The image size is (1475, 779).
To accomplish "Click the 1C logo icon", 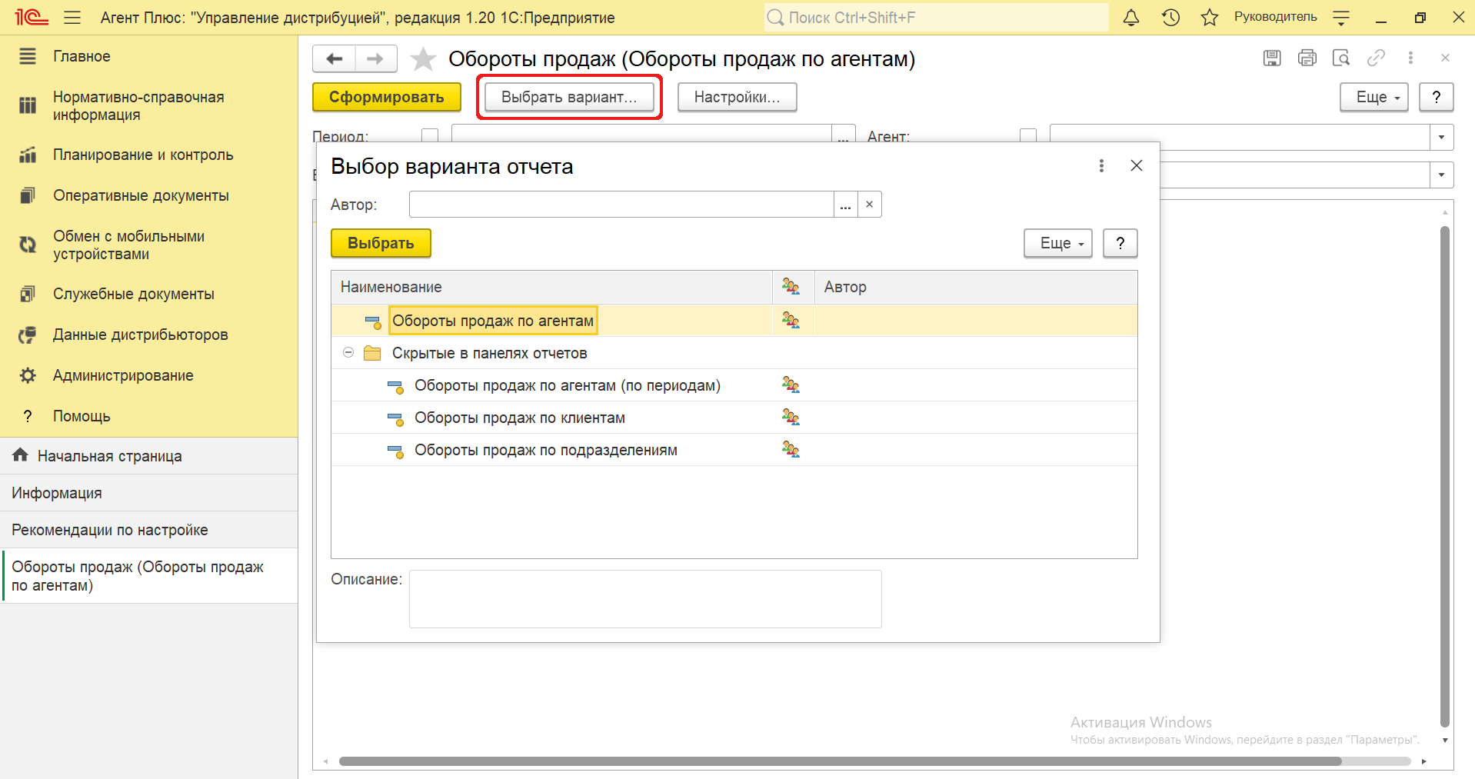I will pyautogui.click(x=31, y=17).
